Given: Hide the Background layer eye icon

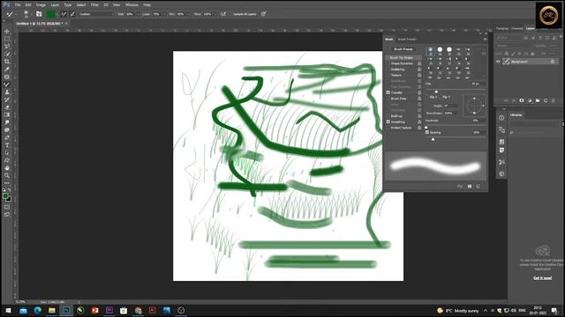Looking at the screenshot, I should [x=498, y=62].
